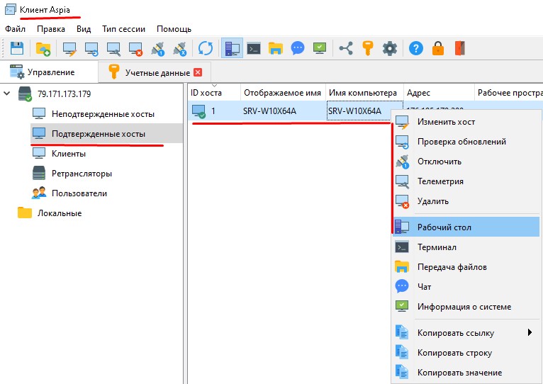Choose Отключить from context menu

tap(466, 162)
